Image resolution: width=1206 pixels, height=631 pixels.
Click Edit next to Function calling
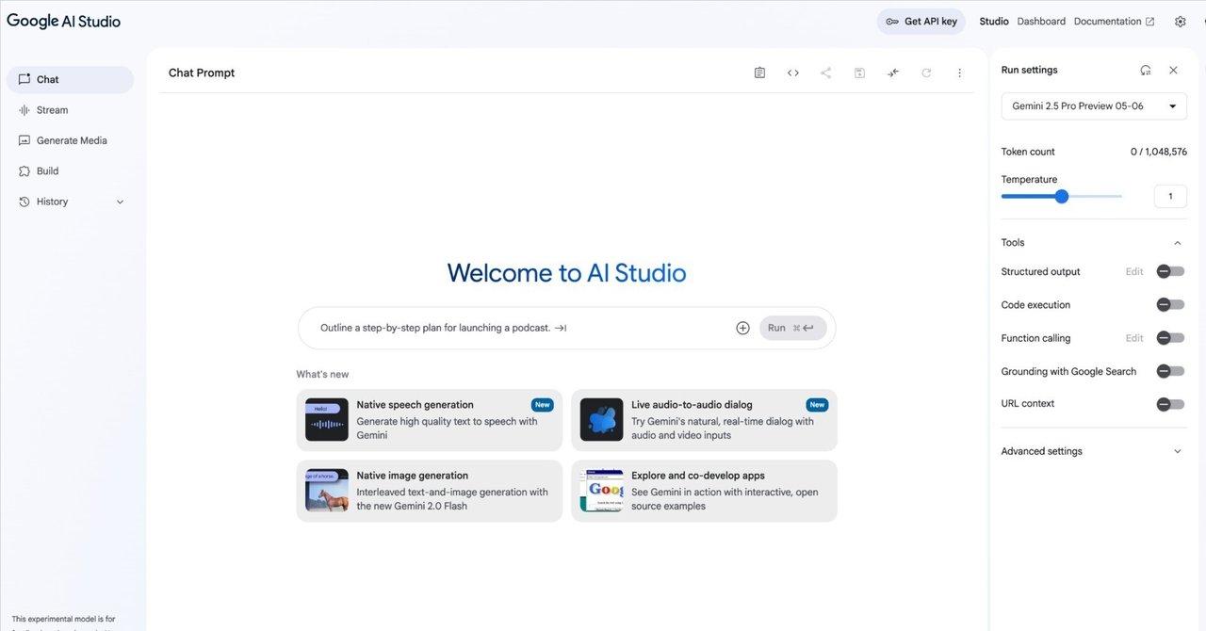[x=1134, y=338]
